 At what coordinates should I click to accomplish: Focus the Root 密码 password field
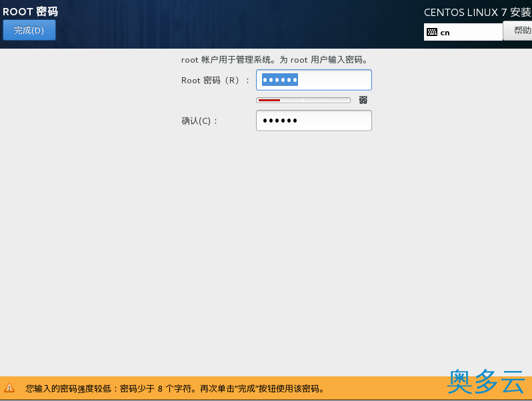coord(314,80)
